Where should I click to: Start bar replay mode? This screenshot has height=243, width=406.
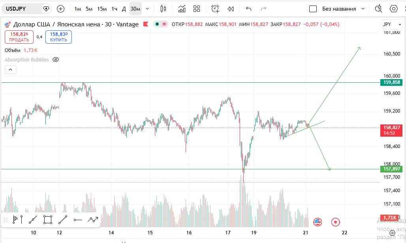click(230, 9)
